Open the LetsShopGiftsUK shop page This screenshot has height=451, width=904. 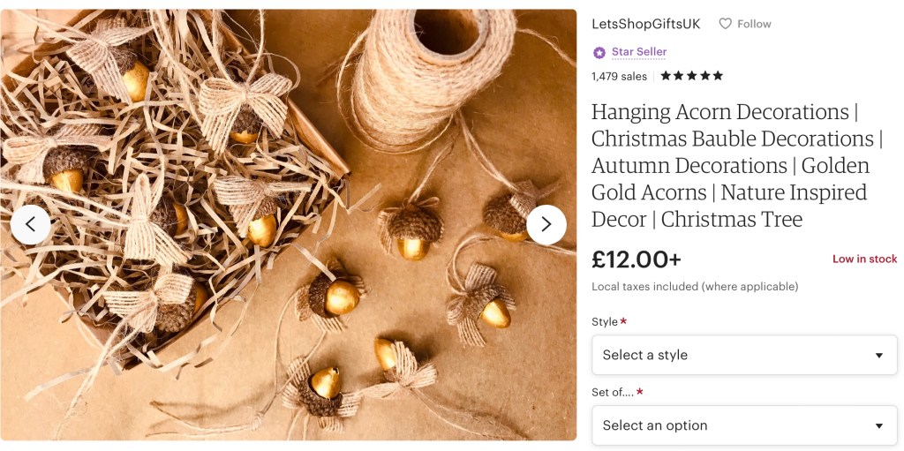click(645, 24)
